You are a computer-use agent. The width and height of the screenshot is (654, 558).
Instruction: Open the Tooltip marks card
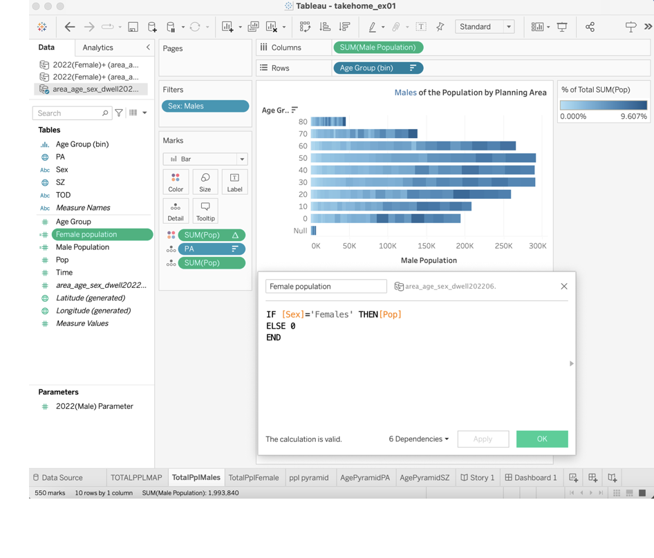[x=205, y=211]
